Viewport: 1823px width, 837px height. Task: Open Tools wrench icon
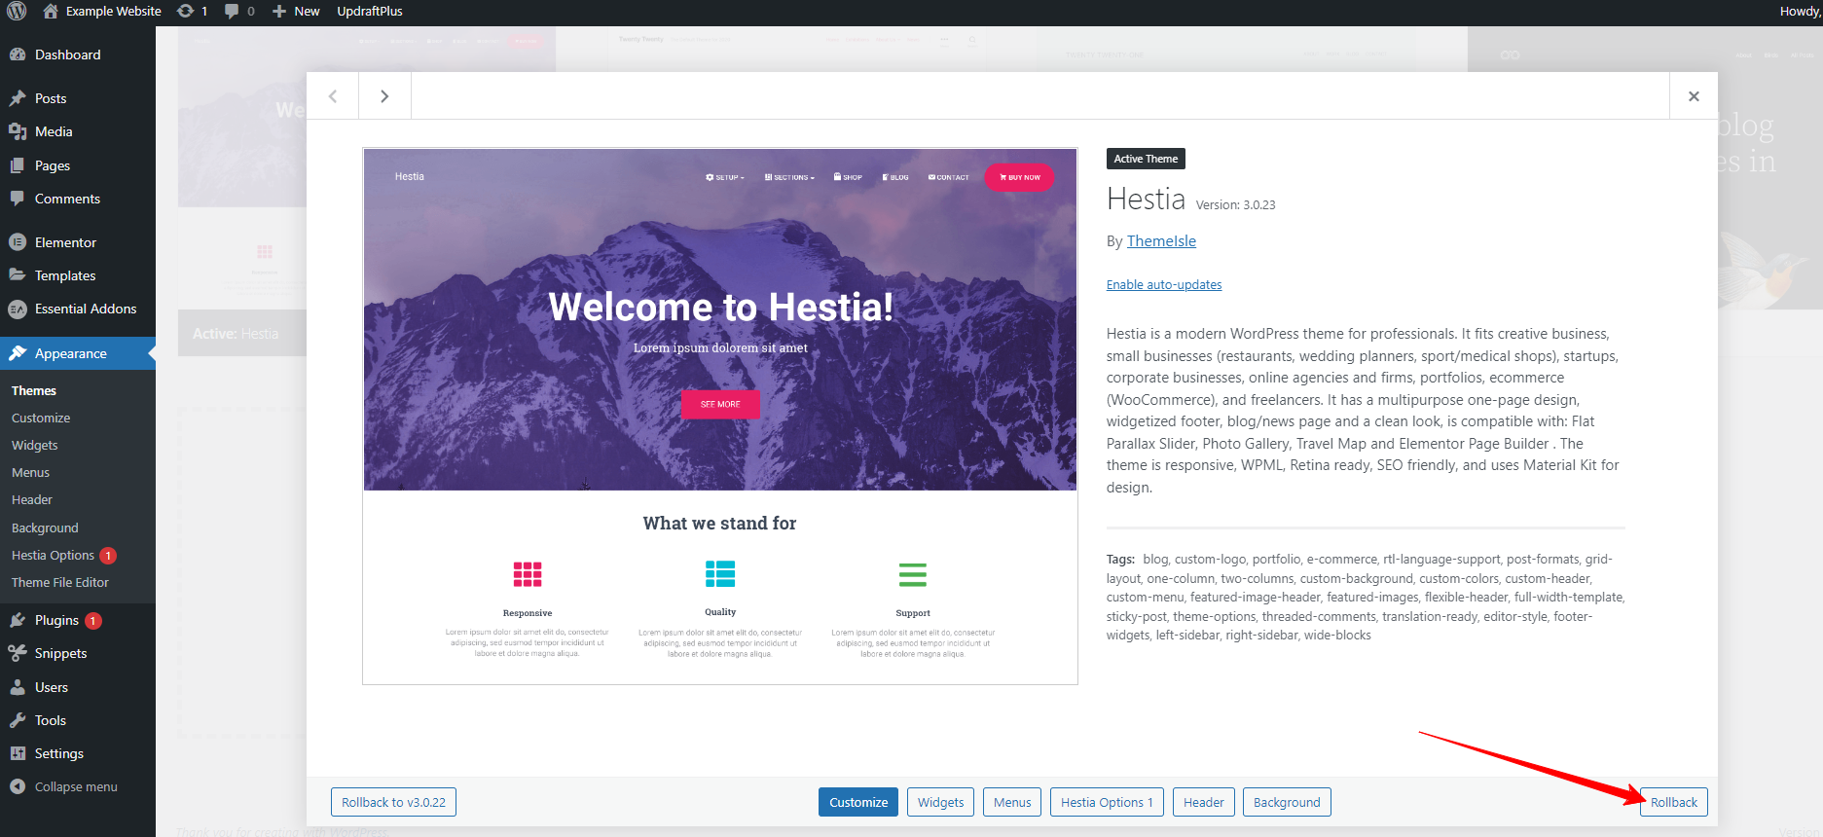point(18,720)
